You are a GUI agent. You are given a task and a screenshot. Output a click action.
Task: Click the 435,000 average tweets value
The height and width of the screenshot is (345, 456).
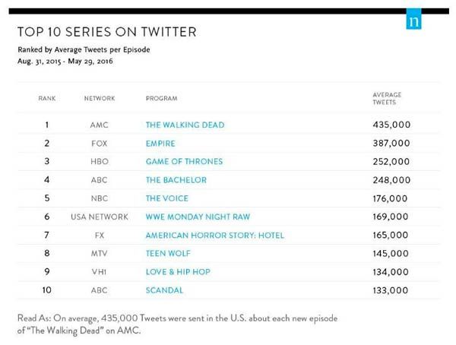[x=386, y=124]
